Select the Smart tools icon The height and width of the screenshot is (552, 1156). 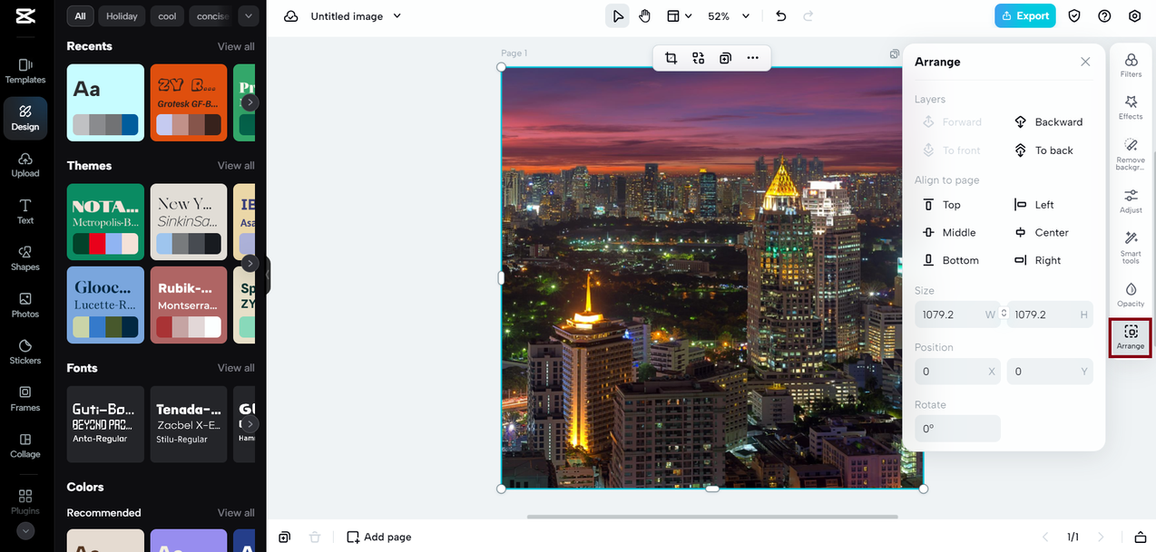(1131, 245)
